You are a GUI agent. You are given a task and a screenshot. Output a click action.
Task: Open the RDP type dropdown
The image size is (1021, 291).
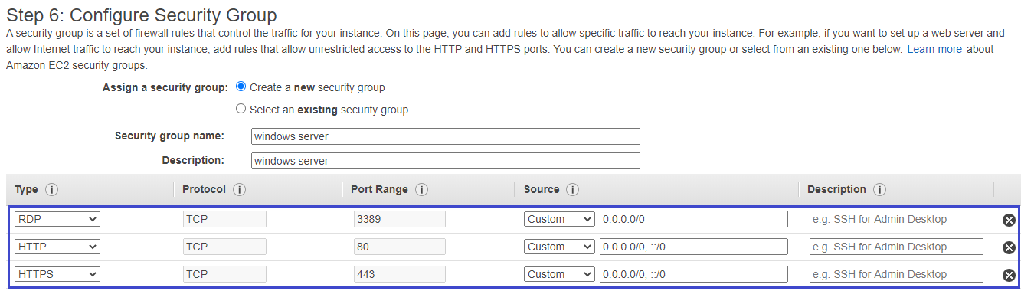pos(57,219)
